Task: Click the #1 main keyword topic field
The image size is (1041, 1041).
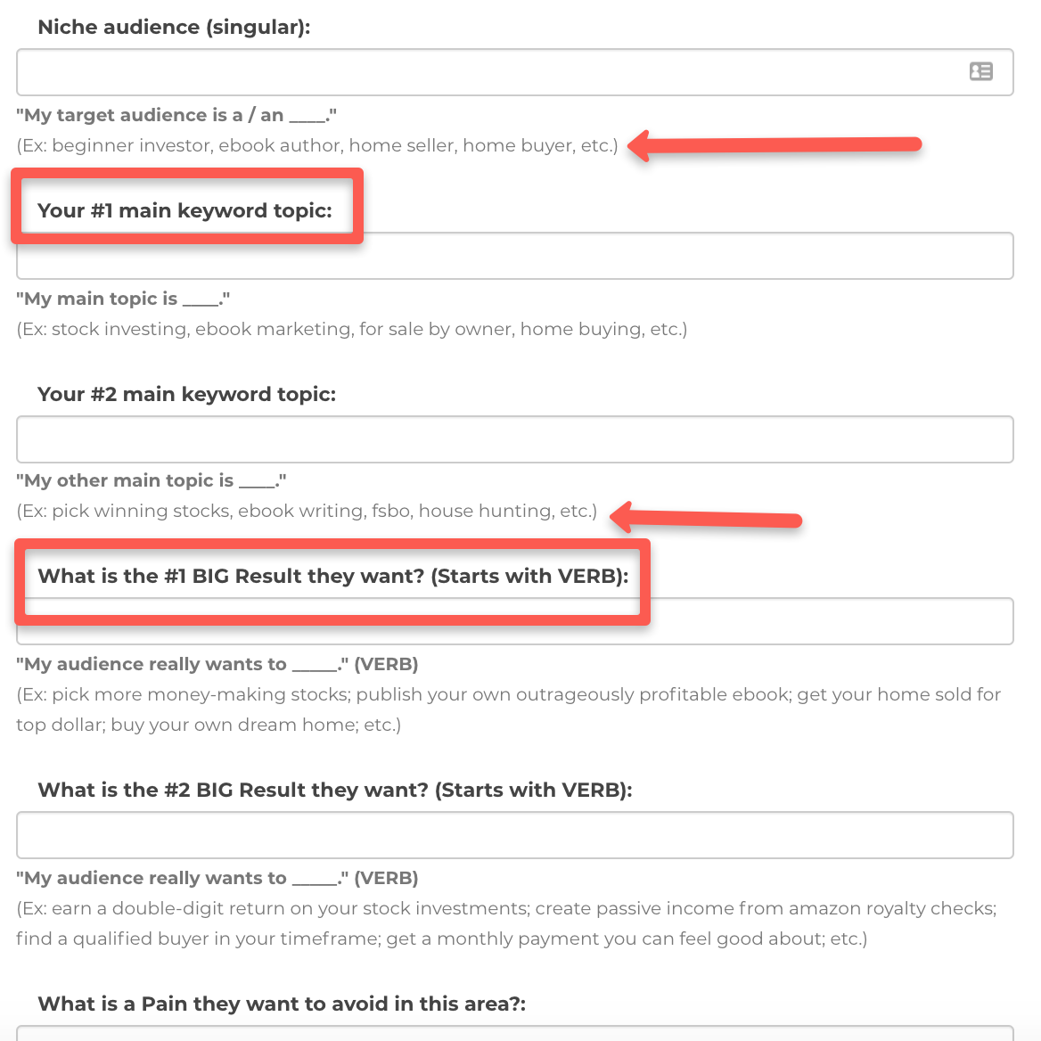Action: point(514,256)
